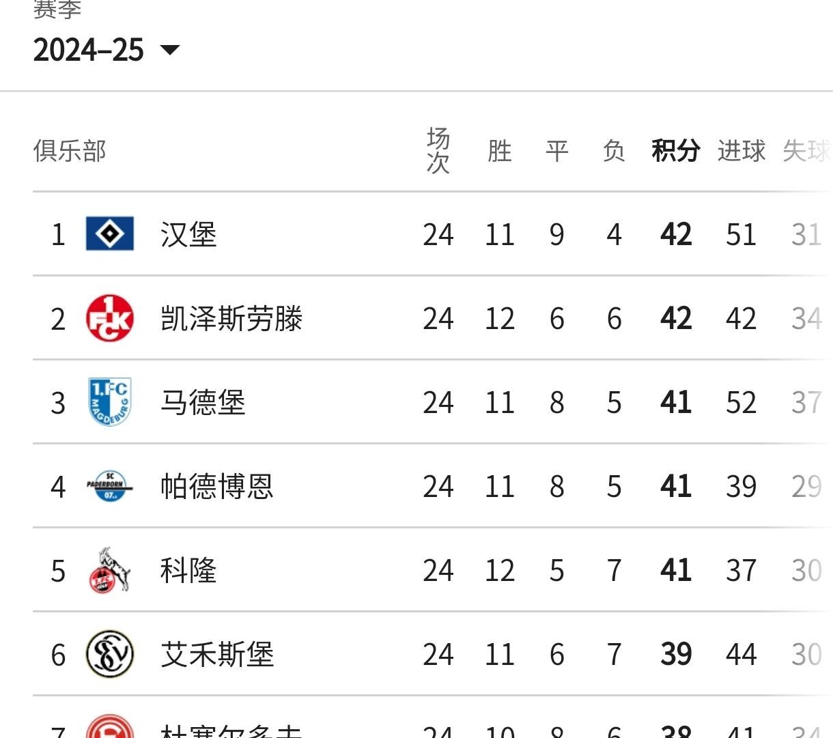The width and height of the screenshot is (833, 738).
Task: Click the partially hidden 失球 column header
Action: [x=806, y=151]
